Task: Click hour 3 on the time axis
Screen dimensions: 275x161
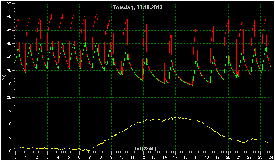Action: pyautogui.click(x=47, y=157)
